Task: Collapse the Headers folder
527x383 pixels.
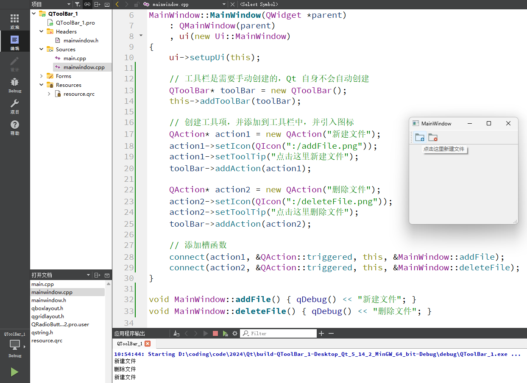Action: [41, 31]
